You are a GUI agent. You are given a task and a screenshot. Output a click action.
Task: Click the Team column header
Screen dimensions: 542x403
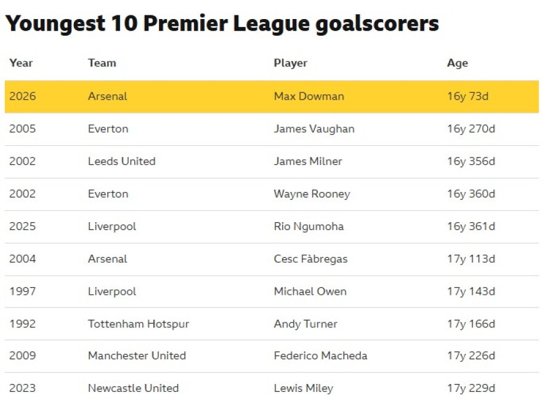click(x=102, y=63)
